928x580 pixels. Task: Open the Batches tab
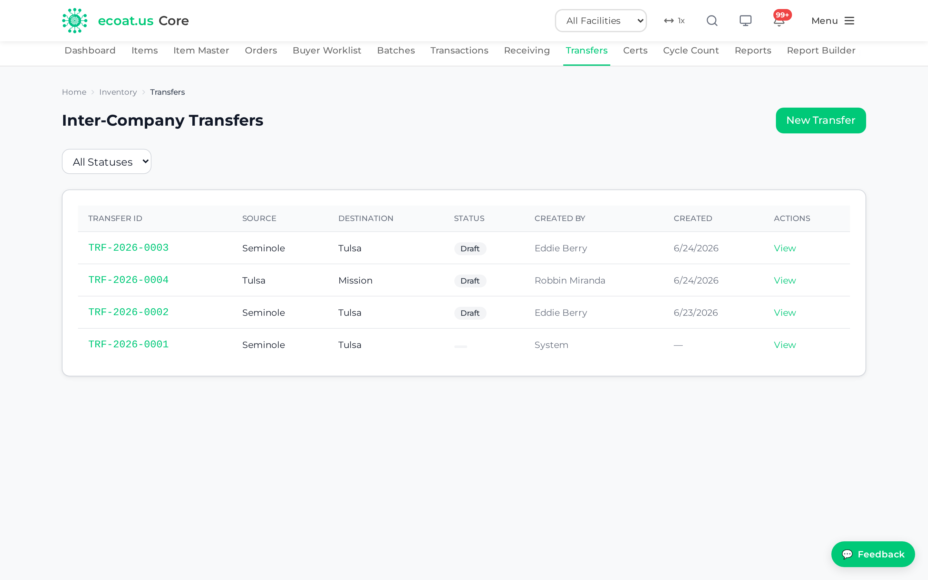(x=396, y=51)
